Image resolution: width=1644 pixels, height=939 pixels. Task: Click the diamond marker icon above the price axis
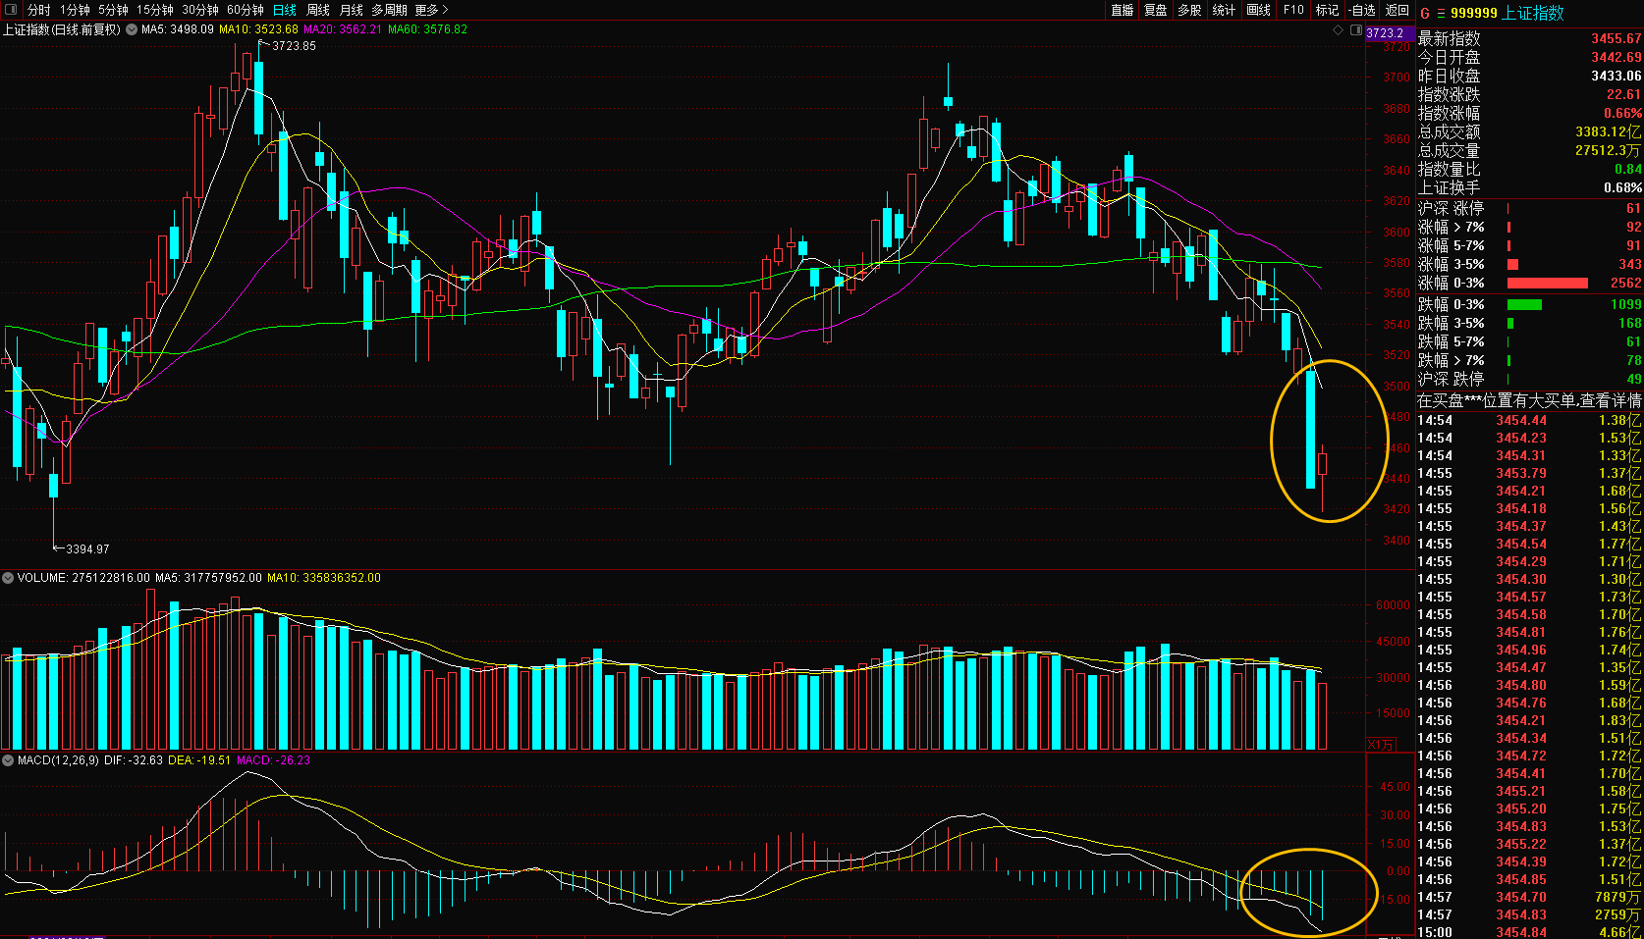1338,30
